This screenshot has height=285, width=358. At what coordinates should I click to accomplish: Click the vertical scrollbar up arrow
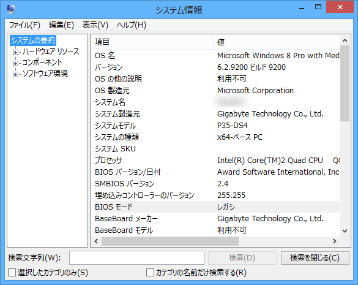point(345,40)
